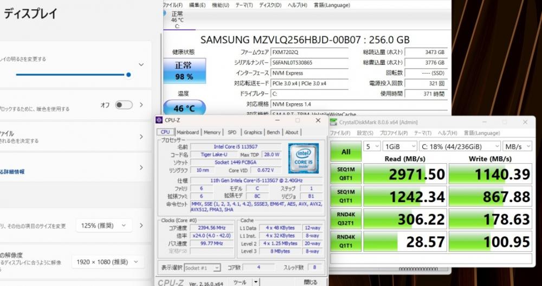Click the Intel Core i5 1135G7 name field
Screen dimensions: 542x286
point(236,147)
